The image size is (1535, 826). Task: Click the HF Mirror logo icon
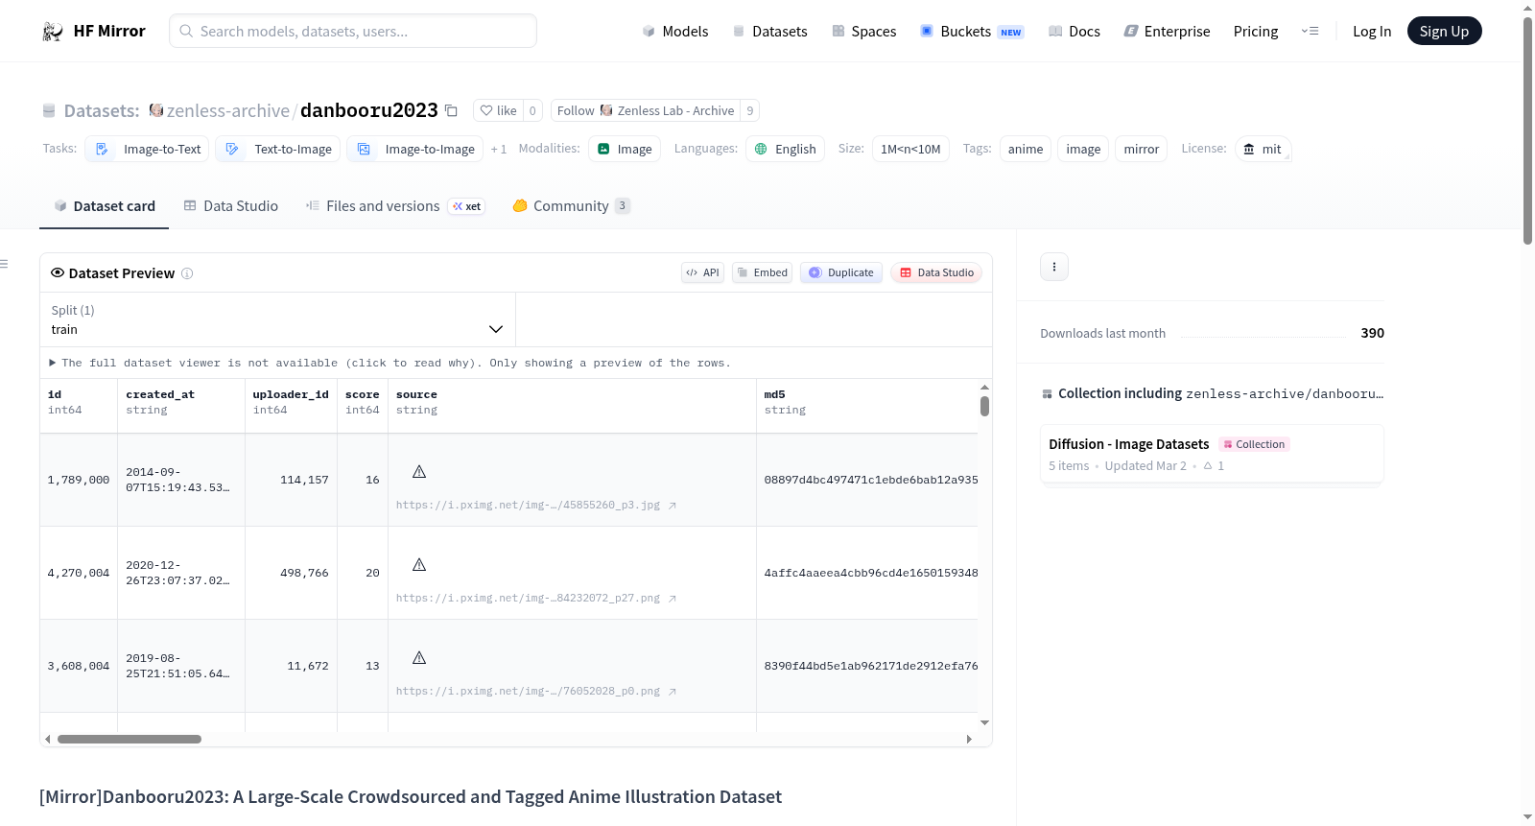pos(53,32)
